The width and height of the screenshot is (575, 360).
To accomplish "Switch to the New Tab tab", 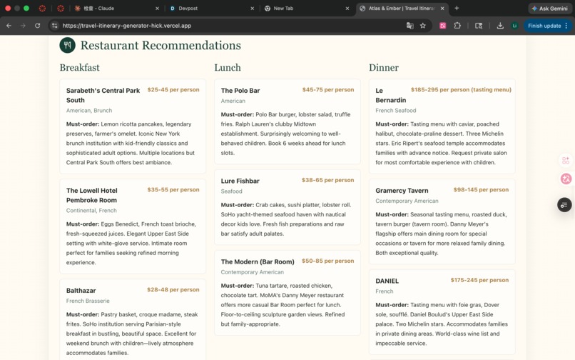I will pyautogui.click(x=306, y=8).
